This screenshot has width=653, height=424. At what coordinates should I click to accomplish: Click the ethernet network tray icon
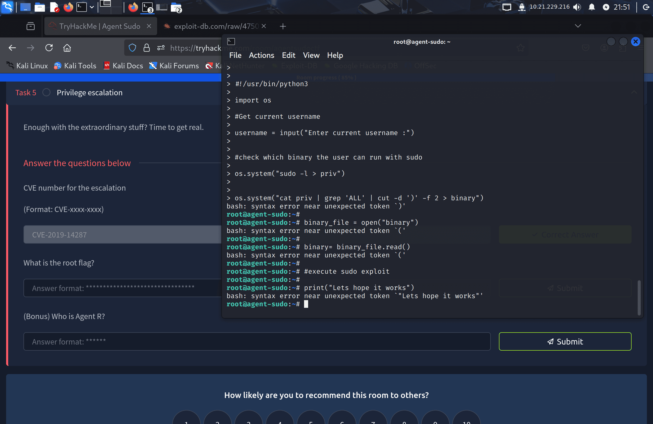tap(507, 7)
